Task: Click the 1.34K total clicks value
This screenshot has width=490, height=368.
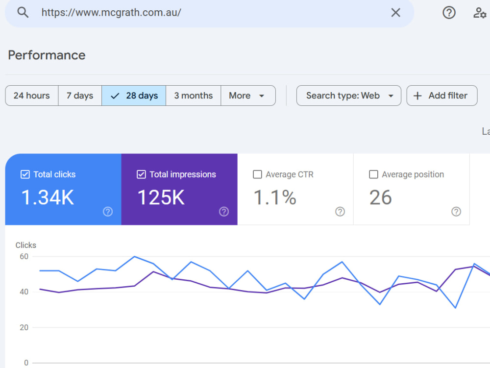Action: click(48, 197)
